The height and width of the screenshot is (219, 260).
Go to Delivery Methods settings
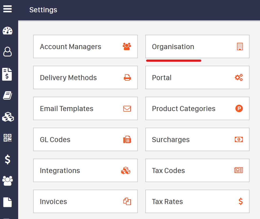(x=85, y=77)
